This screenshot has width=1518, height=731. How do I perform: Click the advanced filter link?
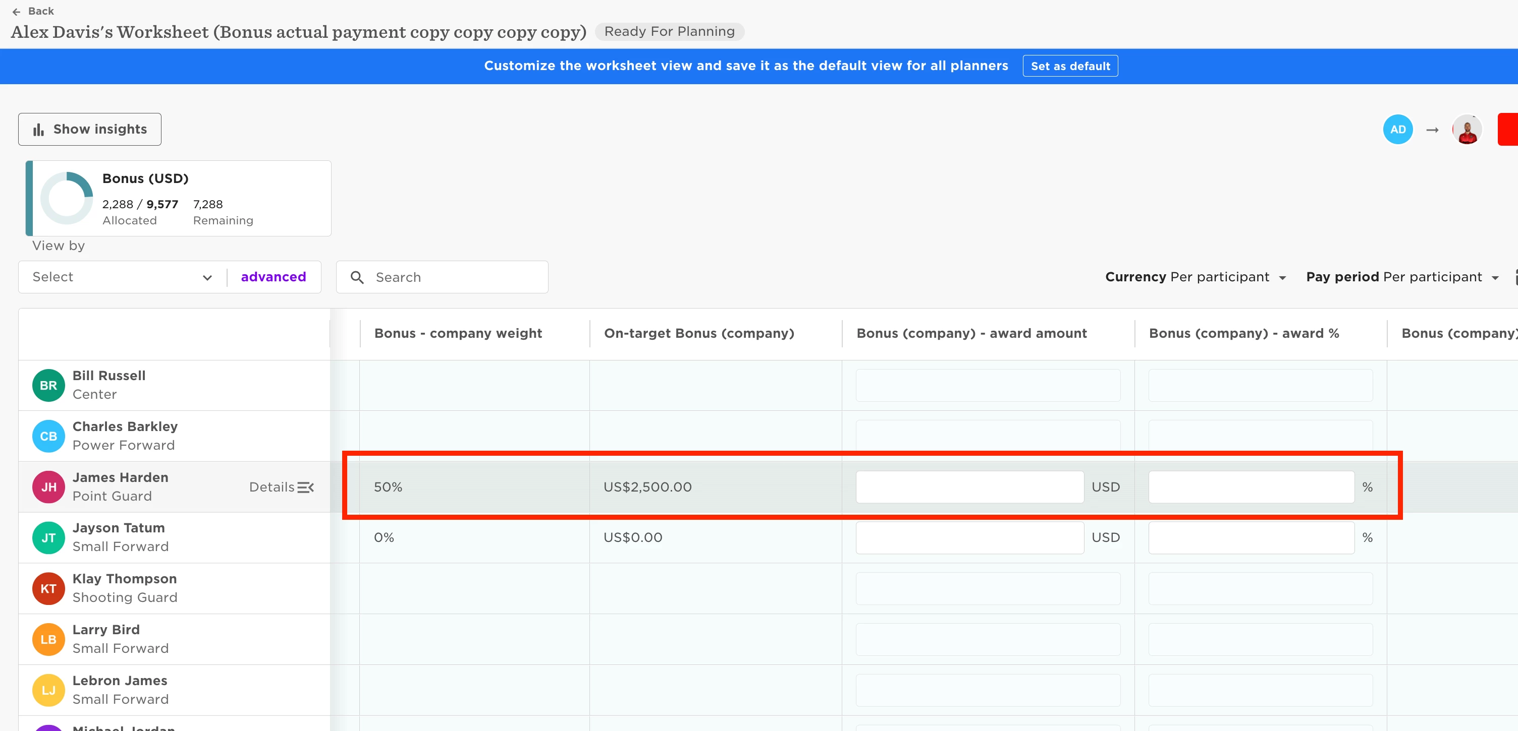tap(274, 277)
